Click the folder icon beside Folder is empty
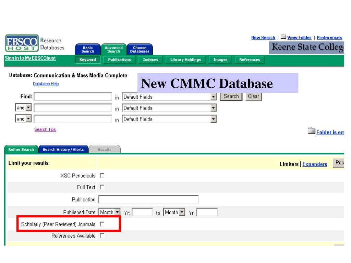This screenshot has height=263, width=351. (311, 130)
